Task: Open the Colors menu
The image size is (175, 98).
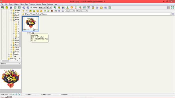Action: [x=11, y=4]
